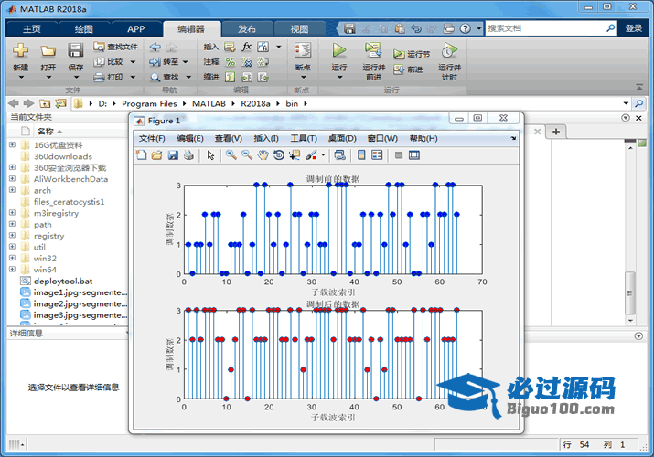Image resolution: width=654 pixels, height=457 pixels.
Task: Click the back navigation arrow in address bar
Action: pos(14,103)
